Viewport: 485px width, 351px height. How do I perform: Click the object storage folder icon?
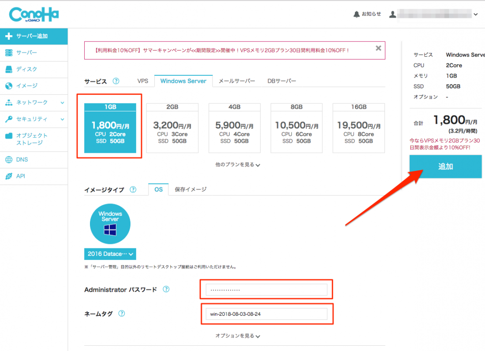point(9,136)
